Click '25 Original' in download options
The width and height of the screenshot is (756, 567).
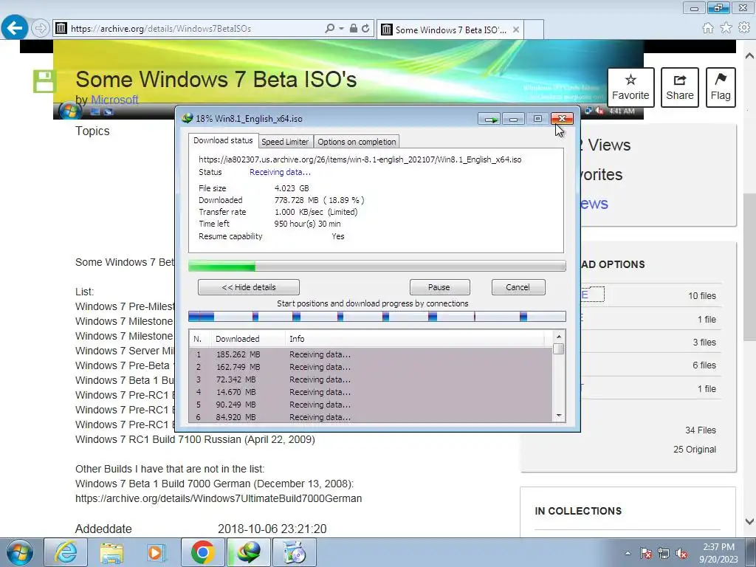(695, 450)
